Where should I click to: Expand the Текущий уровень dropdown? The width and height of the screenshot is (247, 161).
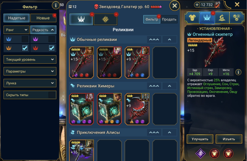30,59
